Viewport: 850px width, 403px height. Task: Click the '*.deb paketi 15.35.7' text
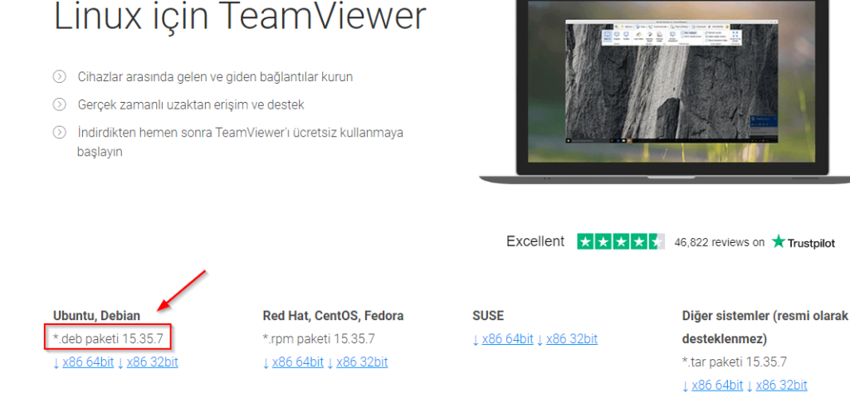(x=107, y=338)
